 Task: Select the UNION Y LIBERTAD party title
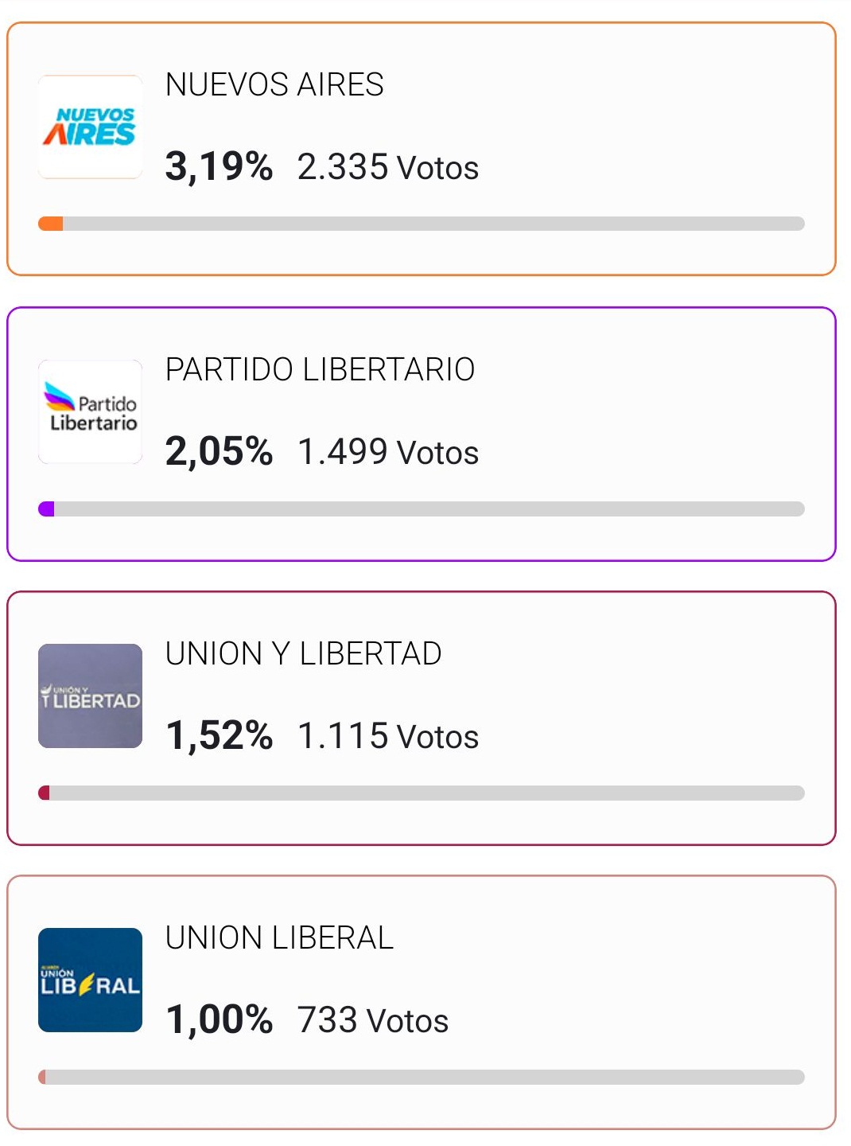303,653
